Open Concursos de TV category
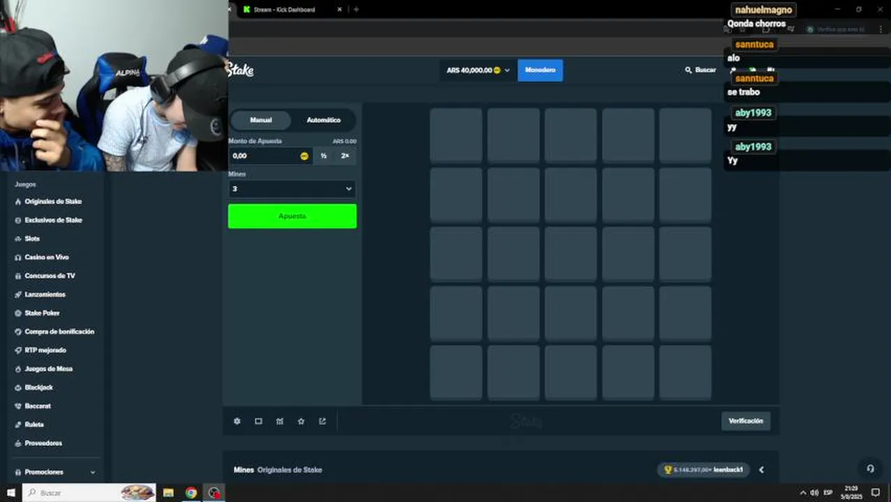Viewport: 891px width, 502px height. coord(49,276)
